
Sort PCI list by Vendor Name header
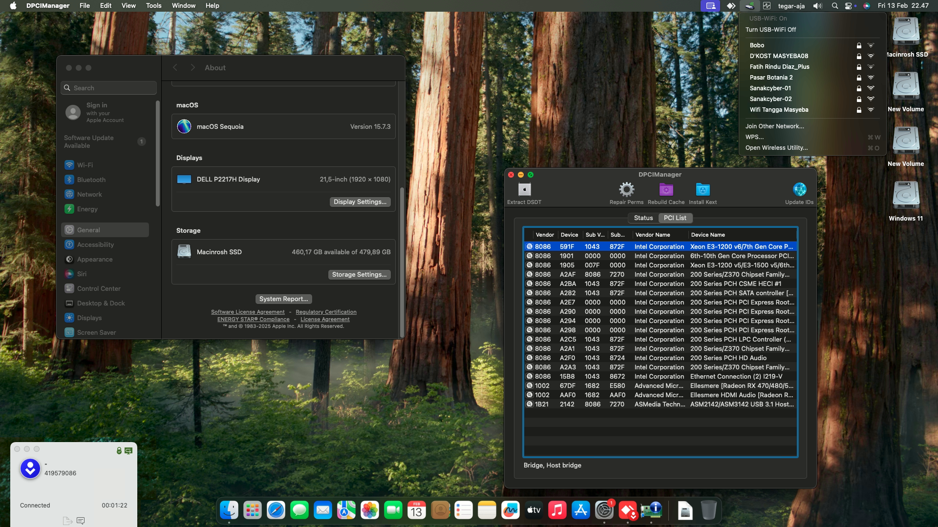(x=661, y=235)
